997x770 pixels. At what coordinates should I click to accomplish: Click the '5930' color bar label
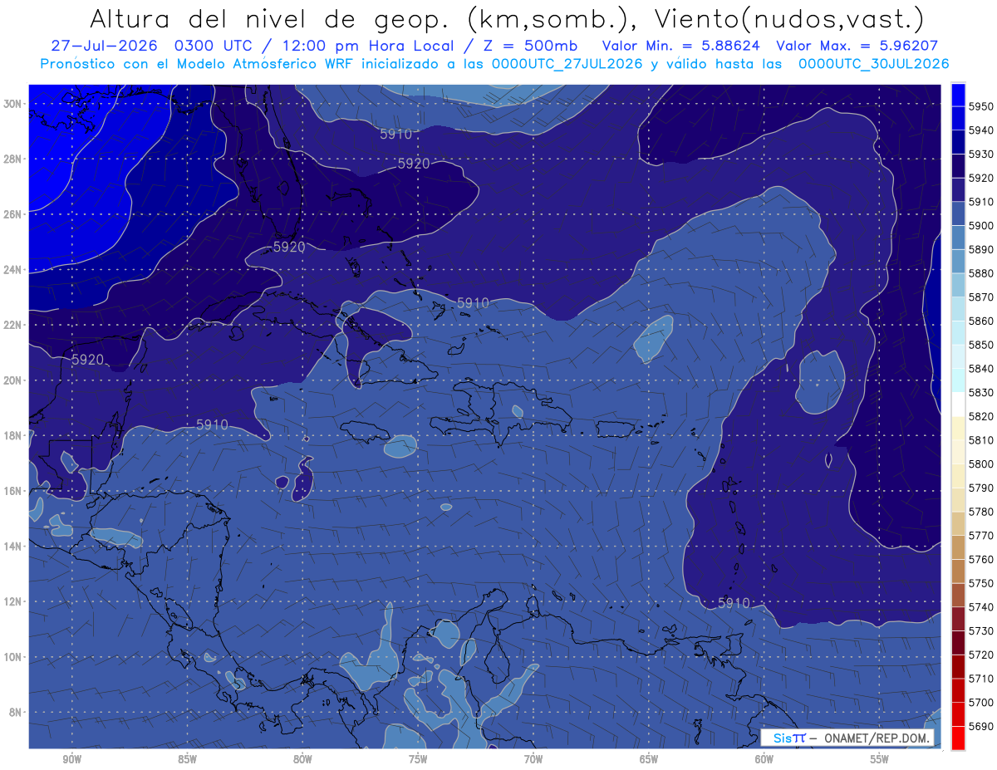pyautogui.click(x=981, y=154)
